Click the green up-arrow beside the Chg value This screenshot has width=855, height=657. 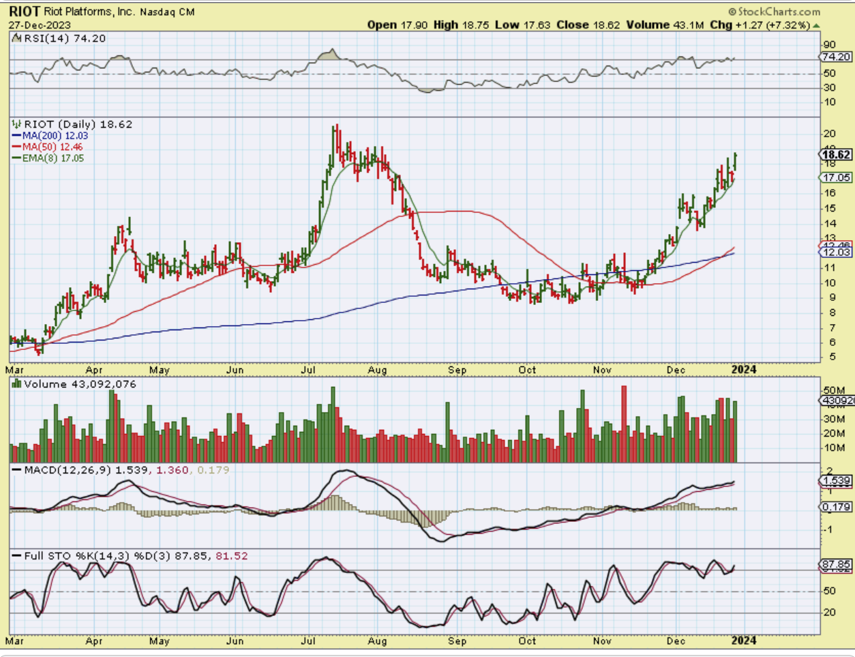click(816, 25)
